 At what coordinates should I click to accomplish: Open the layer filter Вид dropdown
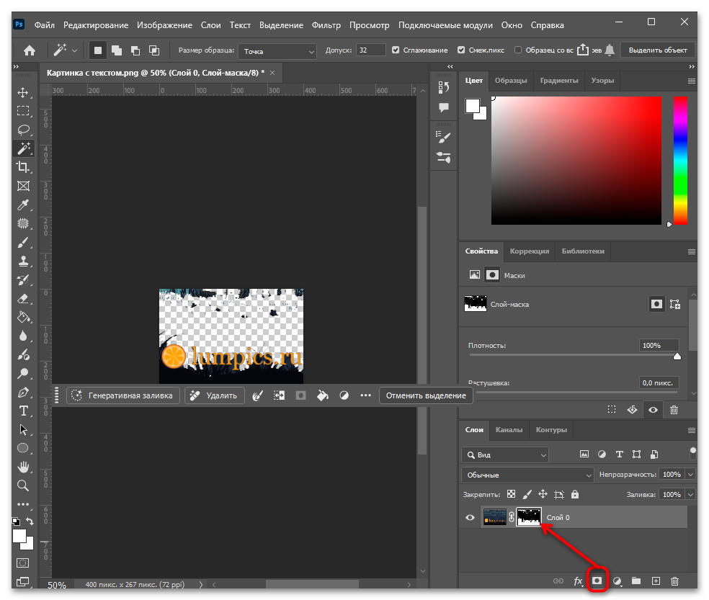[505, 455]
